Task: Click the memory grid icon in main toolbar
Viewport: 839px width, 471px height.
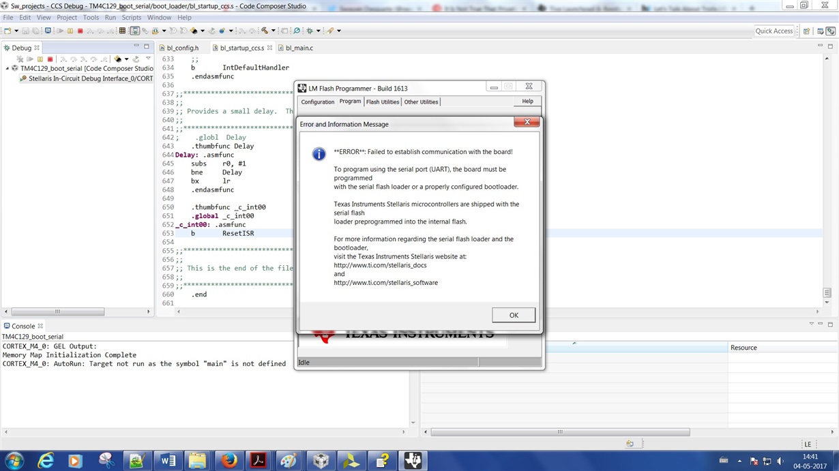Action: [x=122, y=31]
